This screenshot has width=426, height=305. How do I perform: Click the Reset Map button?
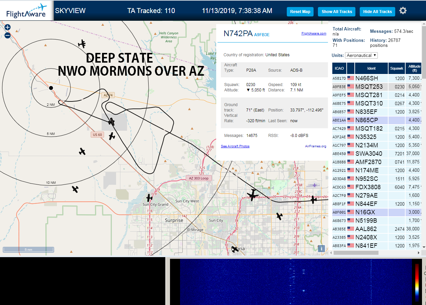coord(300,11)
